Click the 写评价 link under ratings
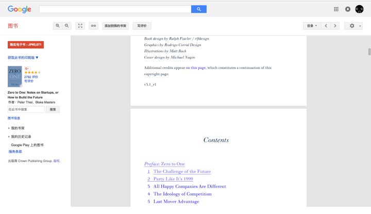The image size is (371, 214). (29, 81)
